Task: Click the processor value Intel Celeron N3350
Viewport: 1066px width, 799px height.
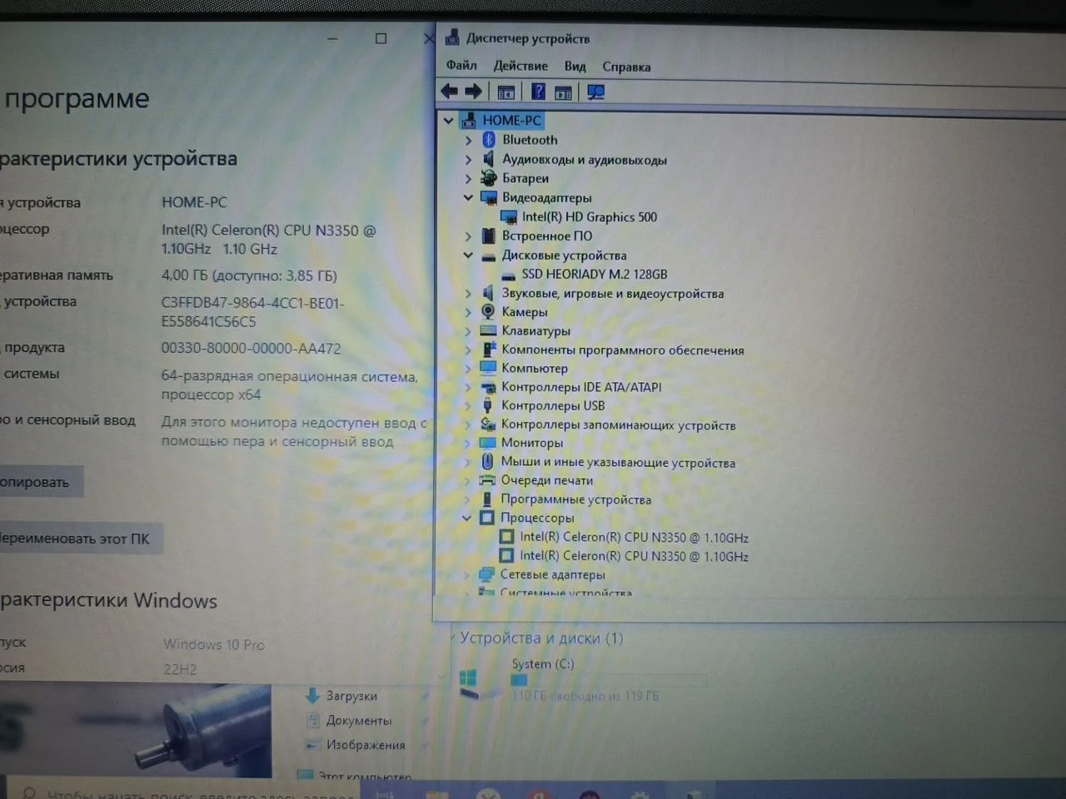Action: pyautogui.click(x=268, y=240)
